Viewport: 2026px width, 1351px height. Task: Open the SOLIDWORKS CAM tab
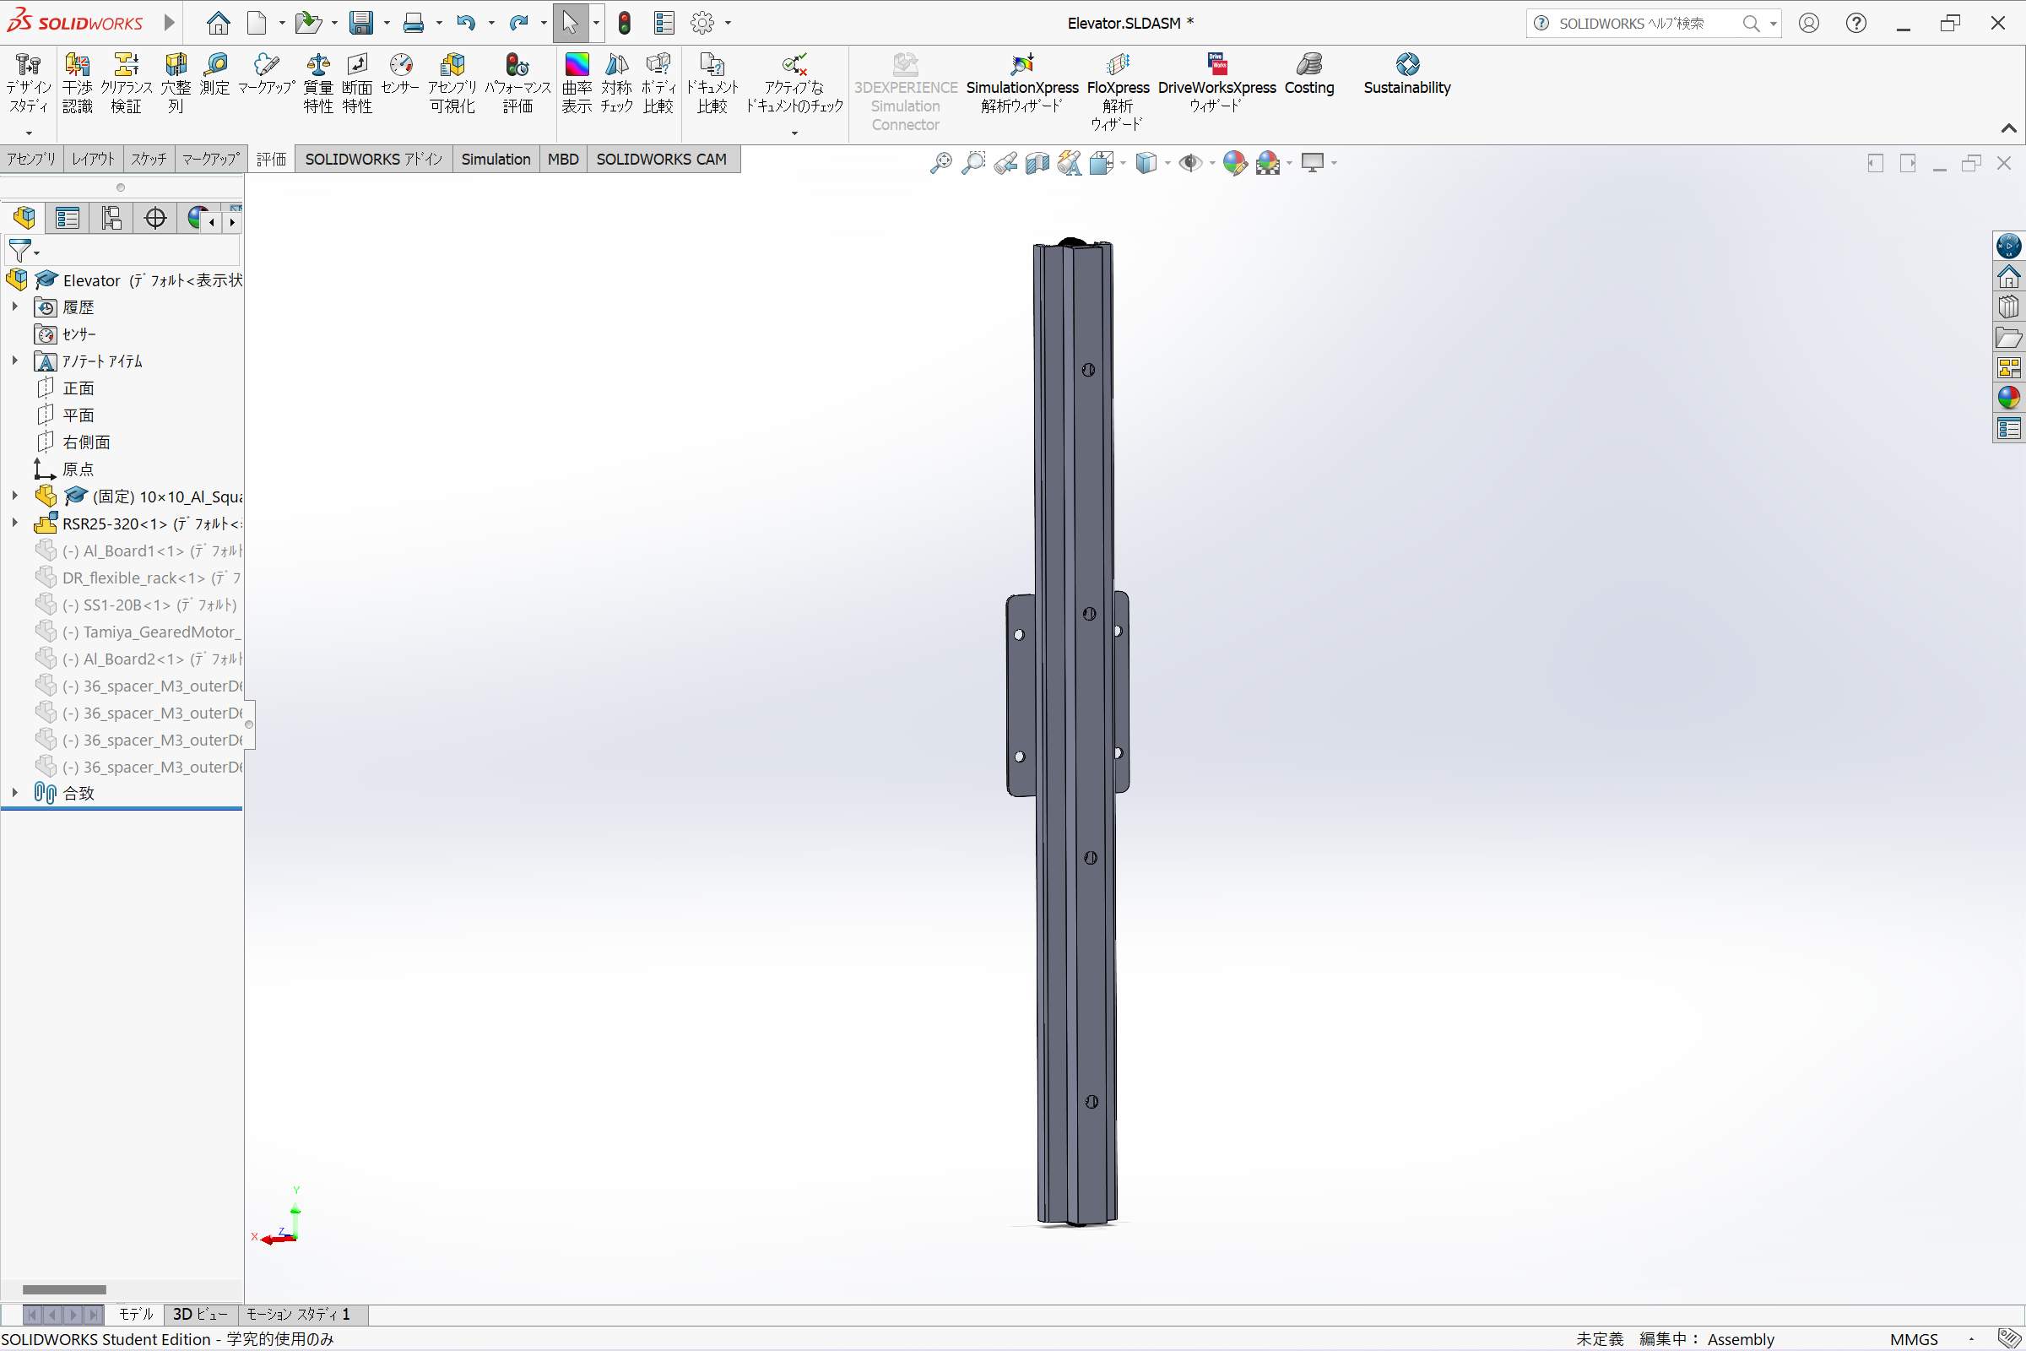pos(660,159)
